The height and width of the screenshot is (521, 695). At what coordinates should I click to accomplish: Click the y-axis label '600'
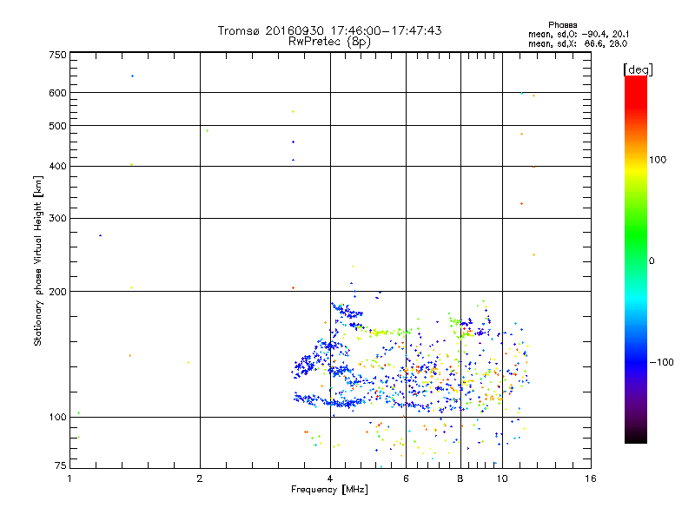pyautogui.click(x=57, y=93)
